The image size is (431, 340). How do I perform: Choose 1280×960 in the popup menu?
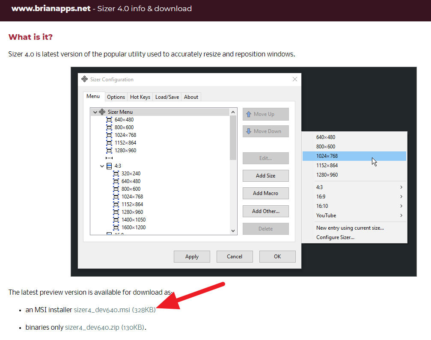(354, 174)
